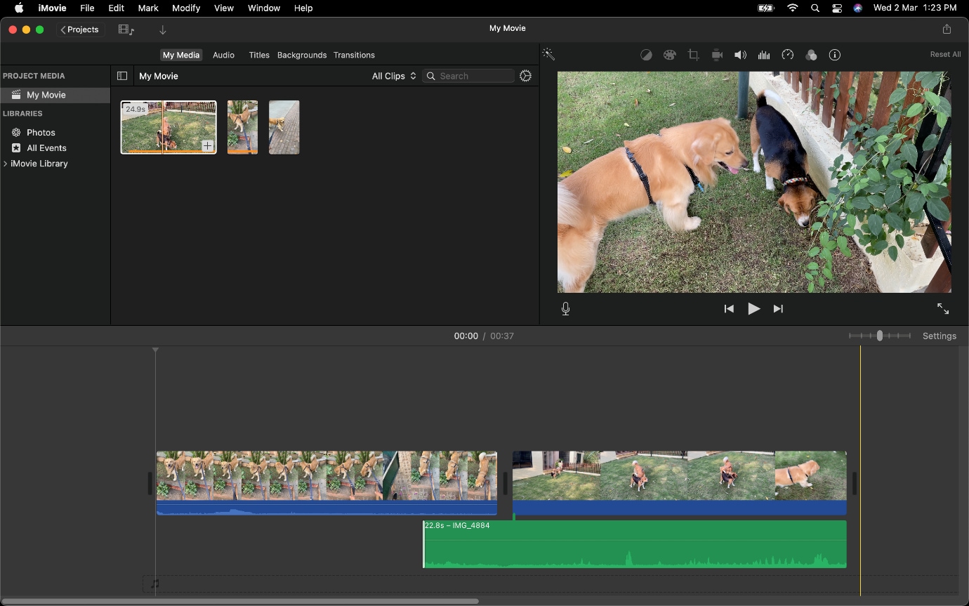Image resolution: width=969 pixels, height=606 pixels.
Task: Click the magic wand auto-enhance icon
Action: (x=548, y=55)
